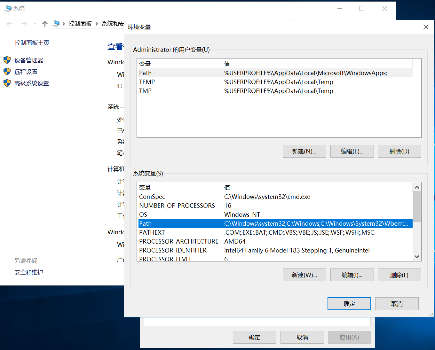This screenshot has width=435, height=350.
Task: Click the up arrow in System window navigation
Action: coord(45,24)
